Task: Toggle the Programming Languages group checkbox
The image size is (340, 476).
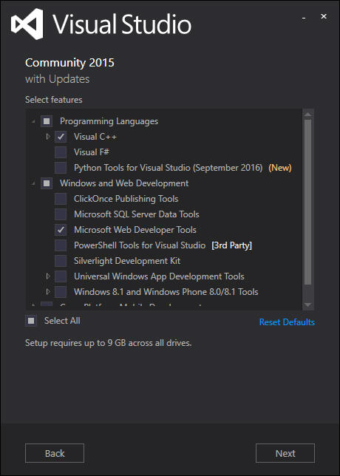Action: point(47,121)
